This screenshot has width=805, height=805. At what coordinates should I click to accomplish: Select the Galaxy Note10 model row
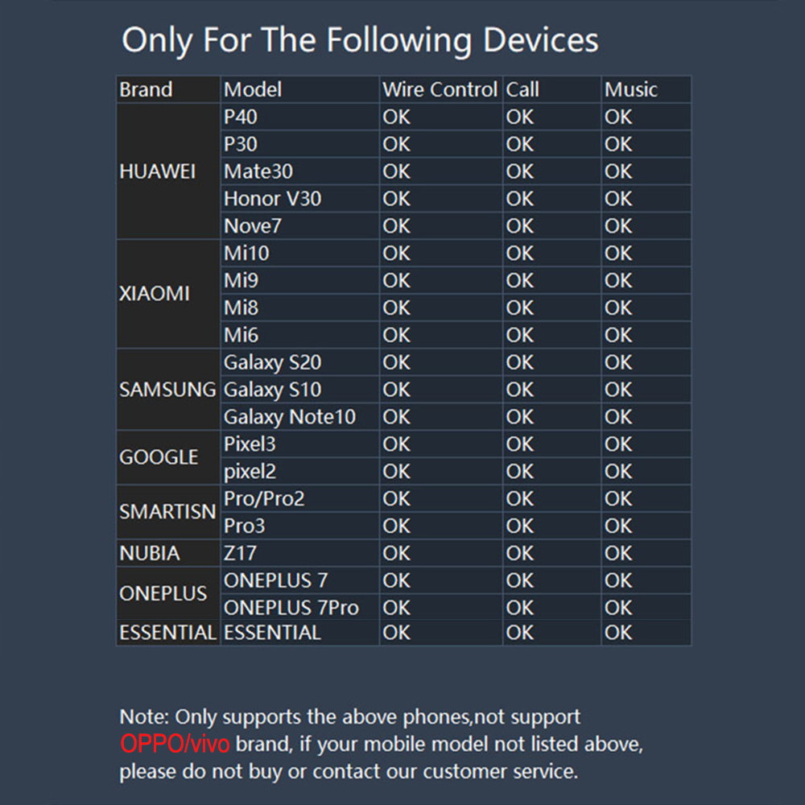[x=404, y=417]
